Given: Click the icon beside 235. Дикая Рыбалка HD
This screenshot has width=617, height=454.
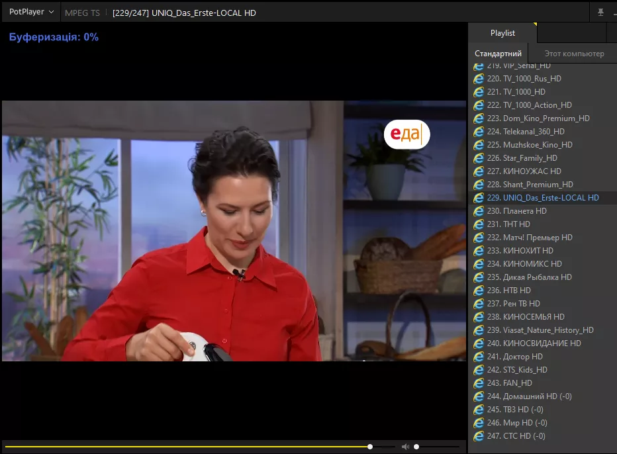Looking at the screenshot, I should click(x=479, y=277).
